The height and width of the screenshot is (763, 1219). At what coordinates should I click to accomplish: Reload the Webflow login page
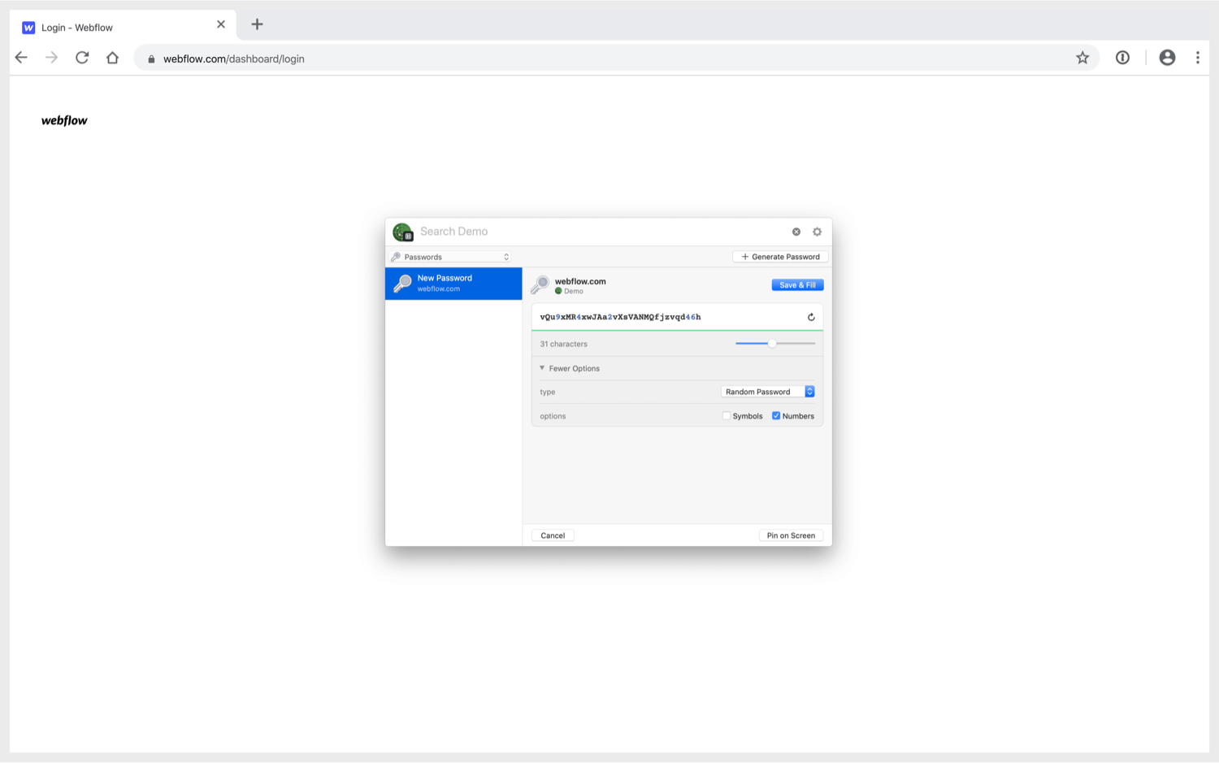82,58
